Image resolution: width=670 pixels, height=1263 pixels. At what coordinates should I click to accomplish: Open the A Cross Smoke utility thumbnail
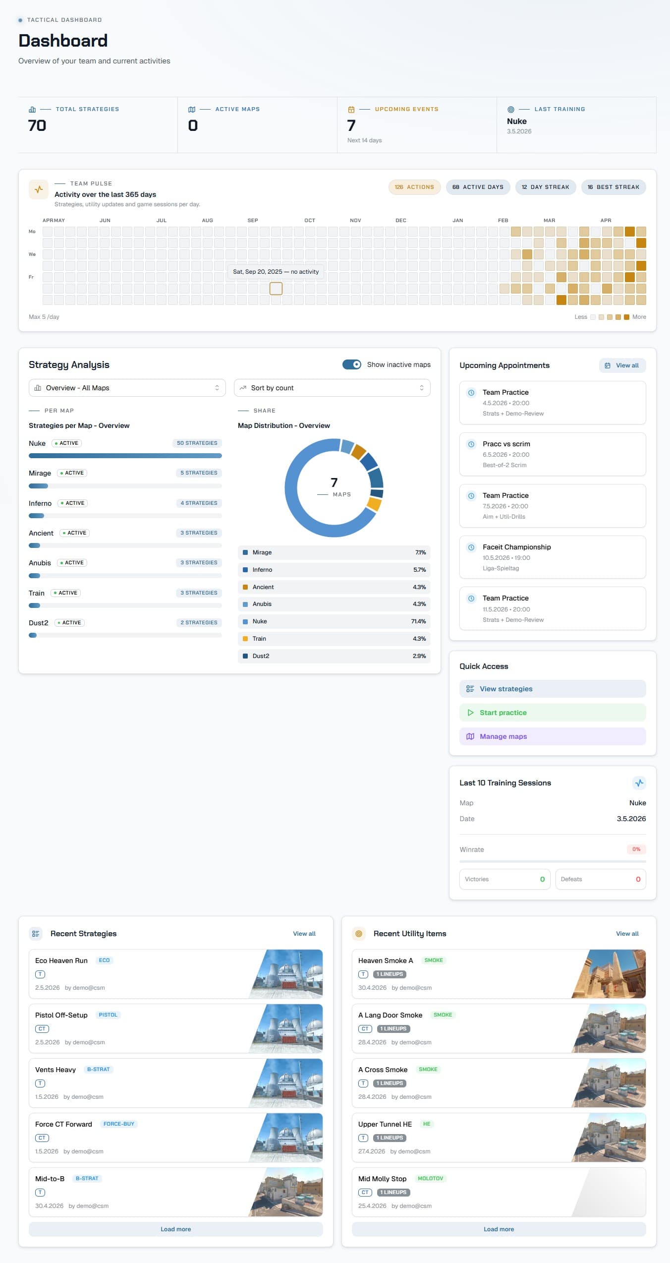609,1083
